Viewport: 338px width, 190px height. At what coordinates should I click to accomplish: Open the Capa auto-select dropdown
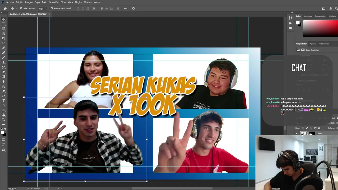coord(43,8)
